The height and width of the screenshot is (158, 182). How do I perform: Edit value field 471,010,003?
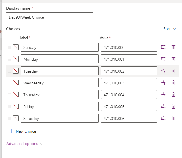point(129,83)
